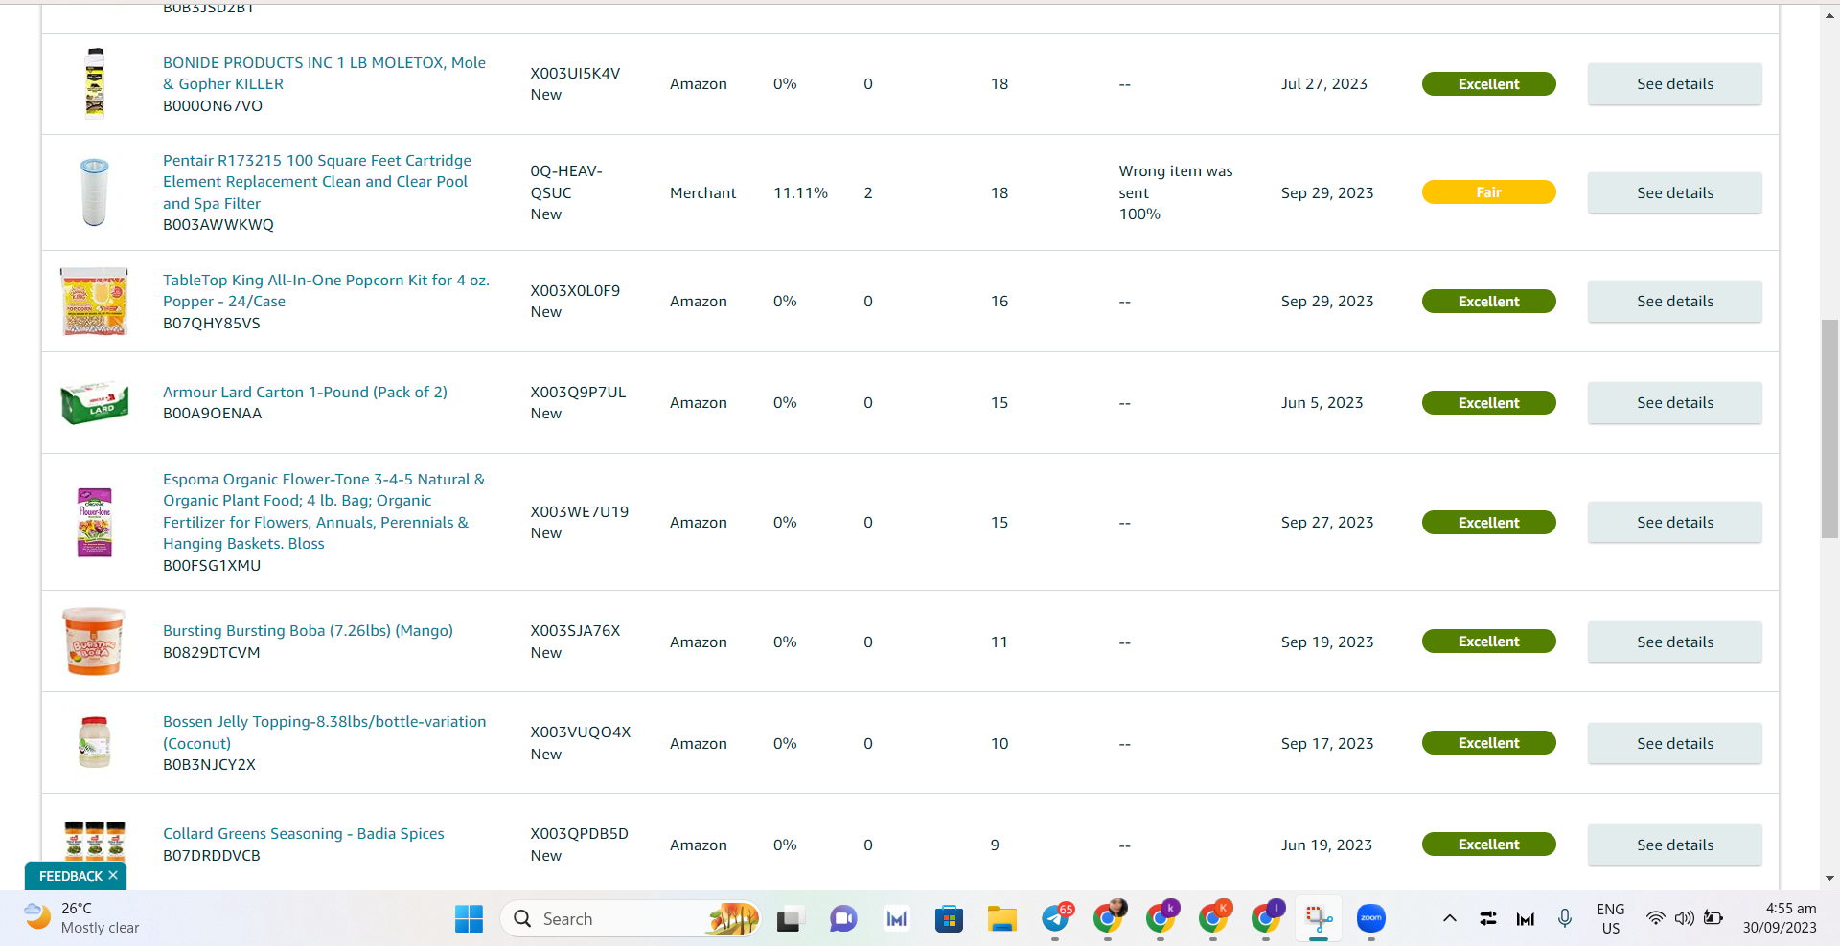Click the 11.11% return rate value
Screen dimensions: 1840x946
(800, 193)
